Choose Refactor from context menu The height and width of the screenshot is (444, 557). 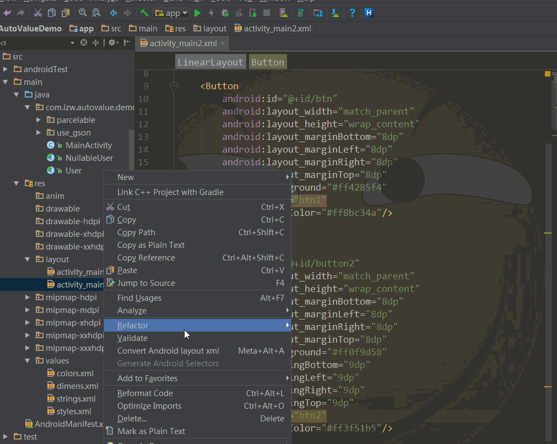pyautogui.click(x=133, y=326)
